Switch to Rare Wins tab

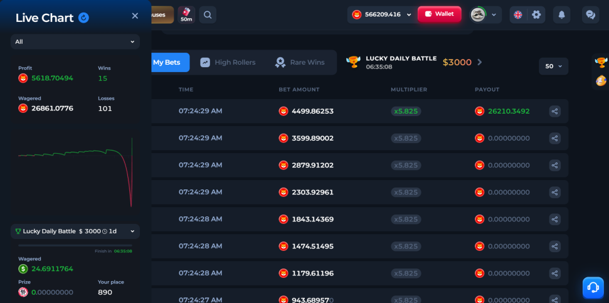(299, 63)
